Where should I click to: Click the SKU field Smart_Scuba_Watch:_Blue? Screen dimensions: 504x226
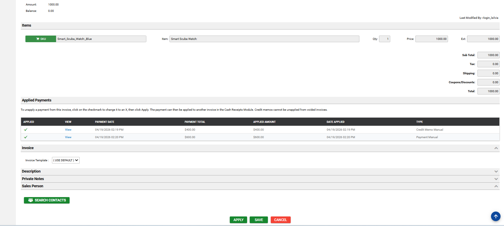pyautogui.click(x=101, y=39)
